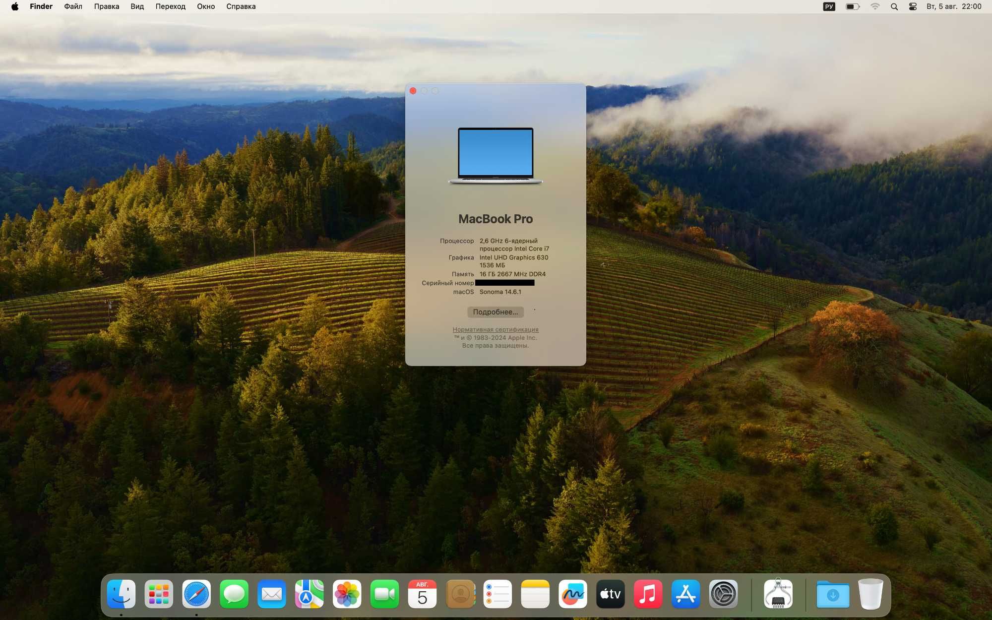Open the Apple menu
Viewport: 992px width, 620px height.
(15, 6)
